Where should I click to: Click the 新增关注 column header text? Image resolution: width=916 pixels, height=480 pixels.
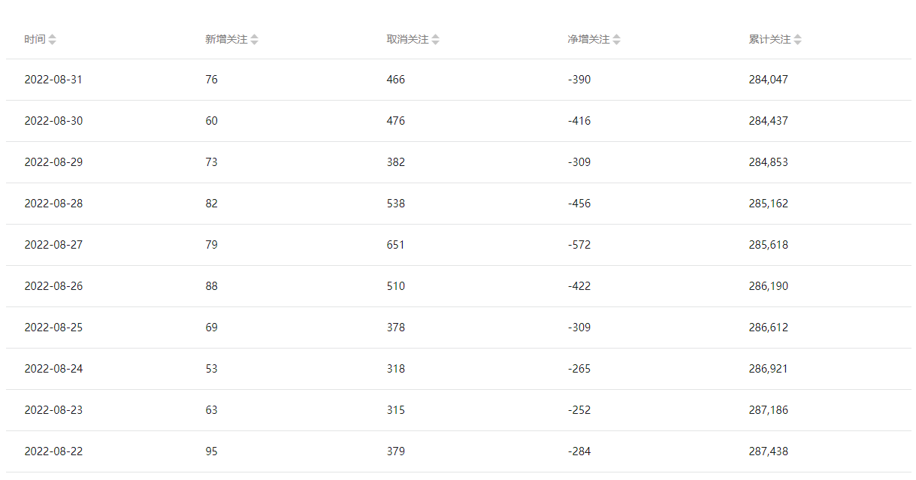pyautogui.click(x=226, y=40)
